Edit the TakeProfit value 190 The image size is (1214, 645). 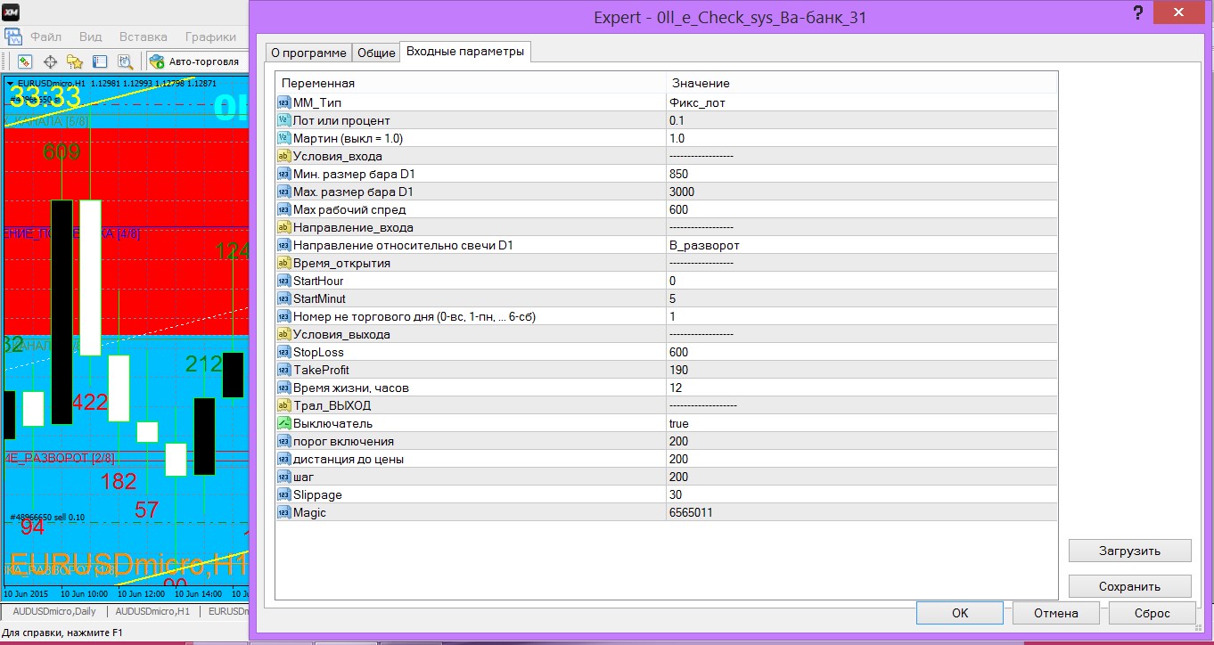pyautogui.click(x=862, y=370)
